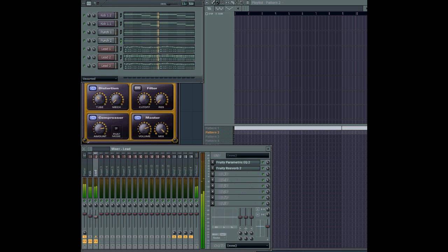Image resolution: width=448 pixels, height=252 pixels.
Task: Open the Fruity Parametric EQ 2 slot menu
Action: (213, 162)
